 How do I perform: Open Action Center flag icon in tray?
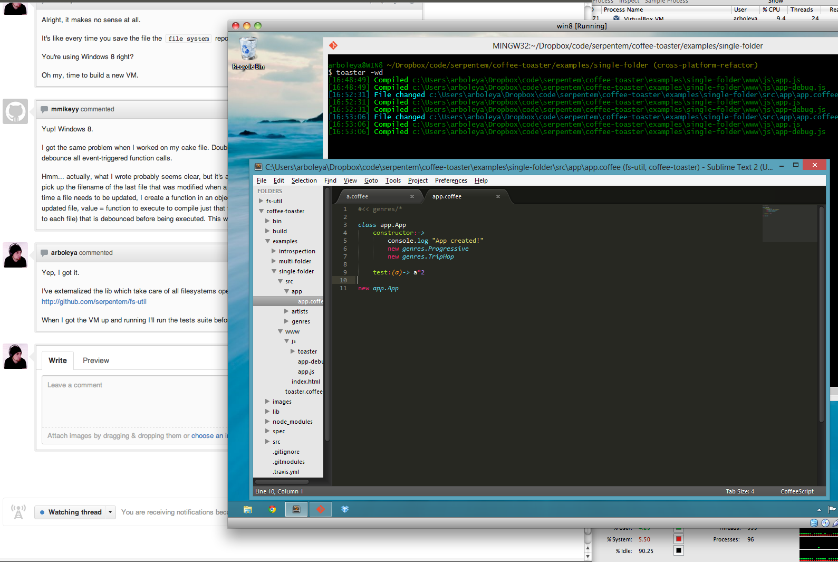[832, 509]
